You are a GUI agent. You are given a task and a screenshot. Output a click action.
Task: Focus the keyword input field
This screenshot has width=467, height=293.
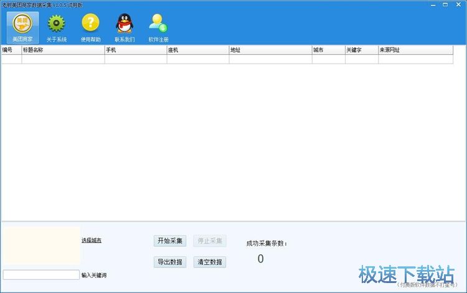(41, 275)
